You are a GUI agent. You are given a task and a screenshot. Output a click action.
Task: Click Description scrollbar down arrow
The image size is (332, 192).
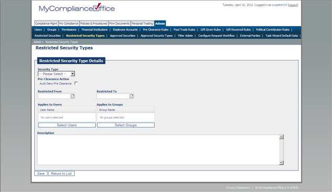tap(281, 163)
